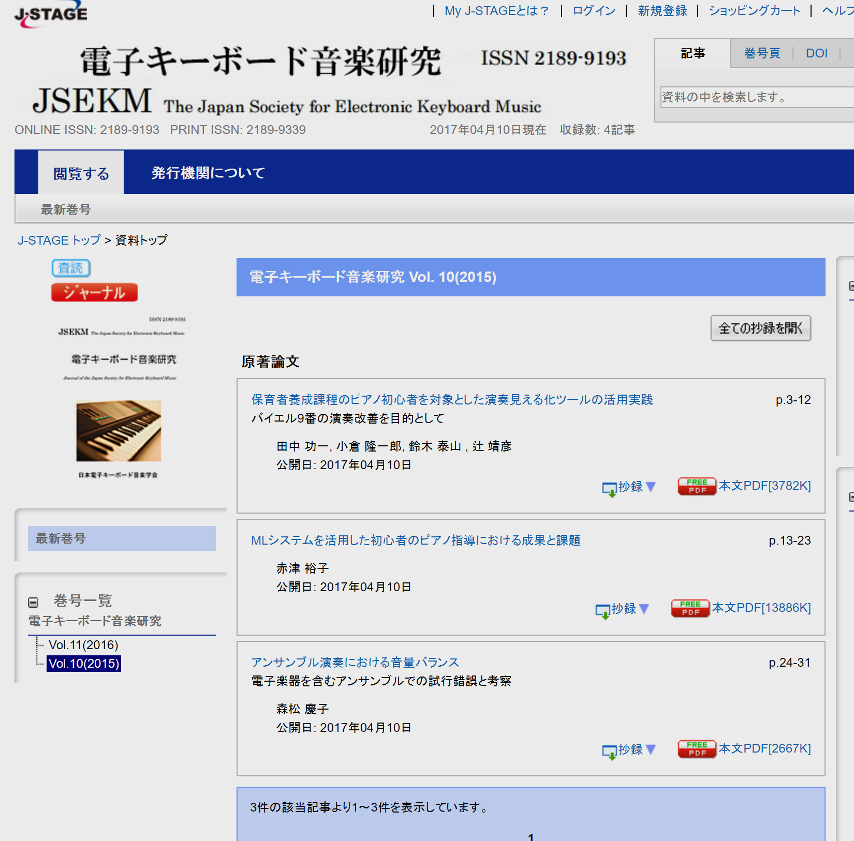Click the 最新巻号 sidebar item
The height and width of the screenshot is (841, 854).
(x=122, y=538)
